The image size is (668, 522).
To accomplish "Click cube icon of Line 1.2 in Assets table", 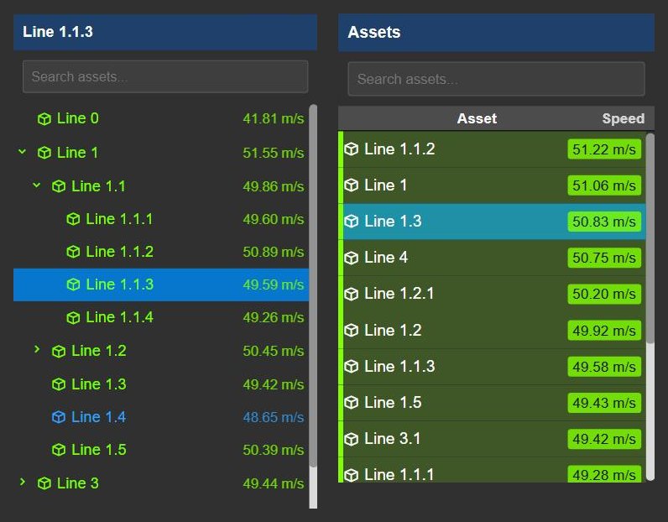I will 352,331.
